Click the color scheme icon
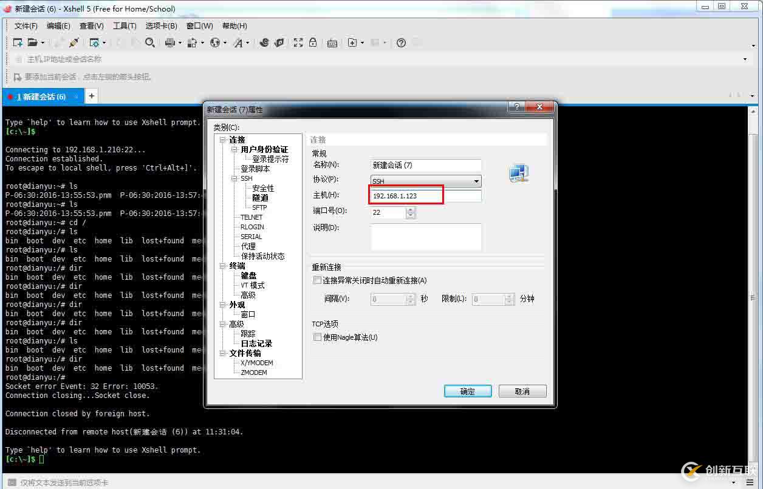Image resolution: width=763 pixels, height=489 pixels. tap(192, 42)
